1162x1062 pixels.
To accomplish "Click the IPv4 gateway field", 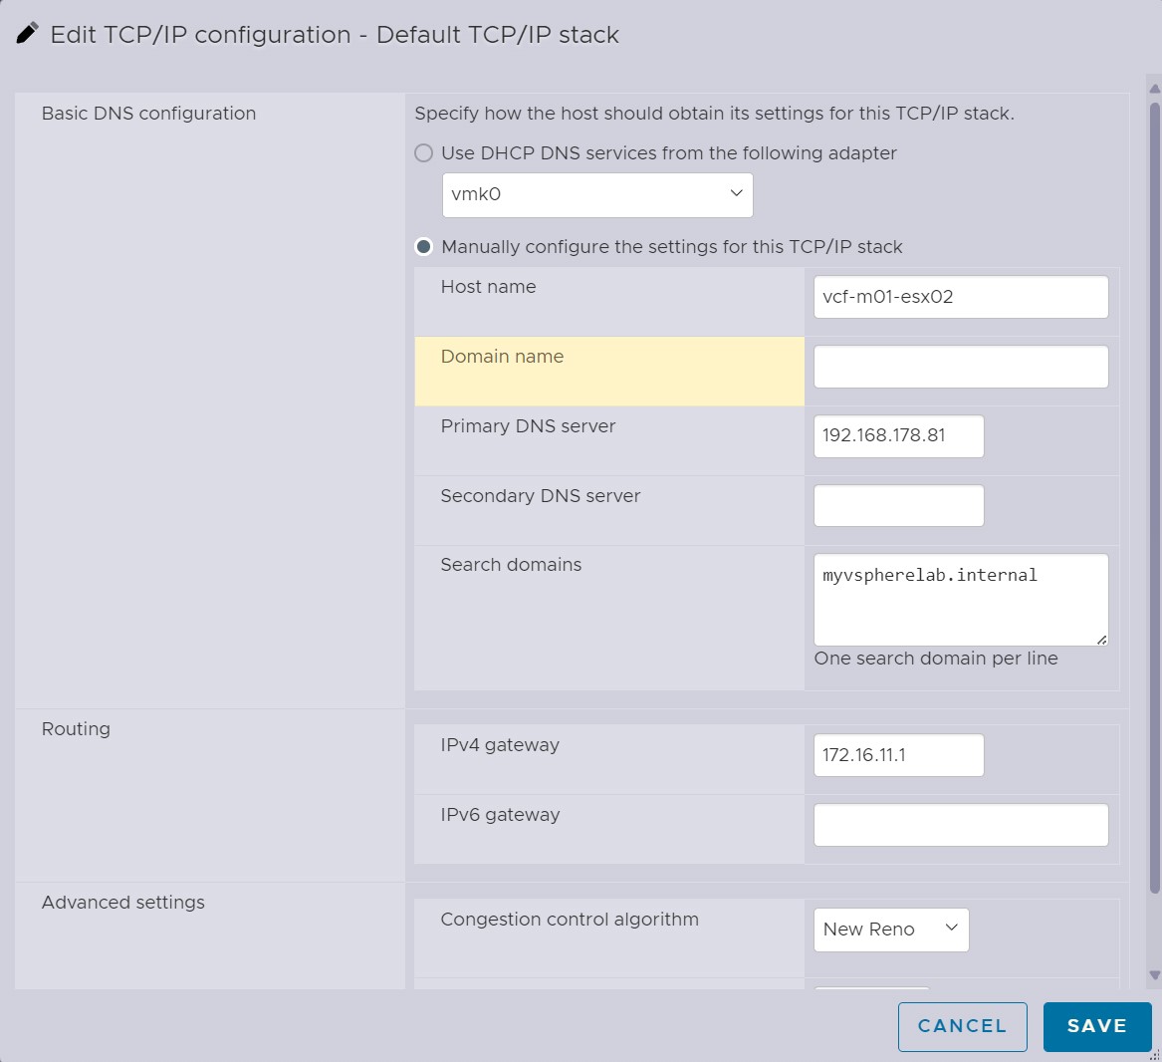I will (897, 754).
